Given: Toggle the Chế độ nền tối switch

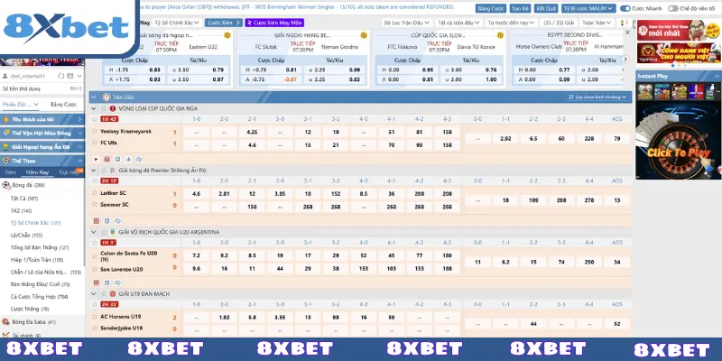Looking at the screenshot, I should [672, 8].
